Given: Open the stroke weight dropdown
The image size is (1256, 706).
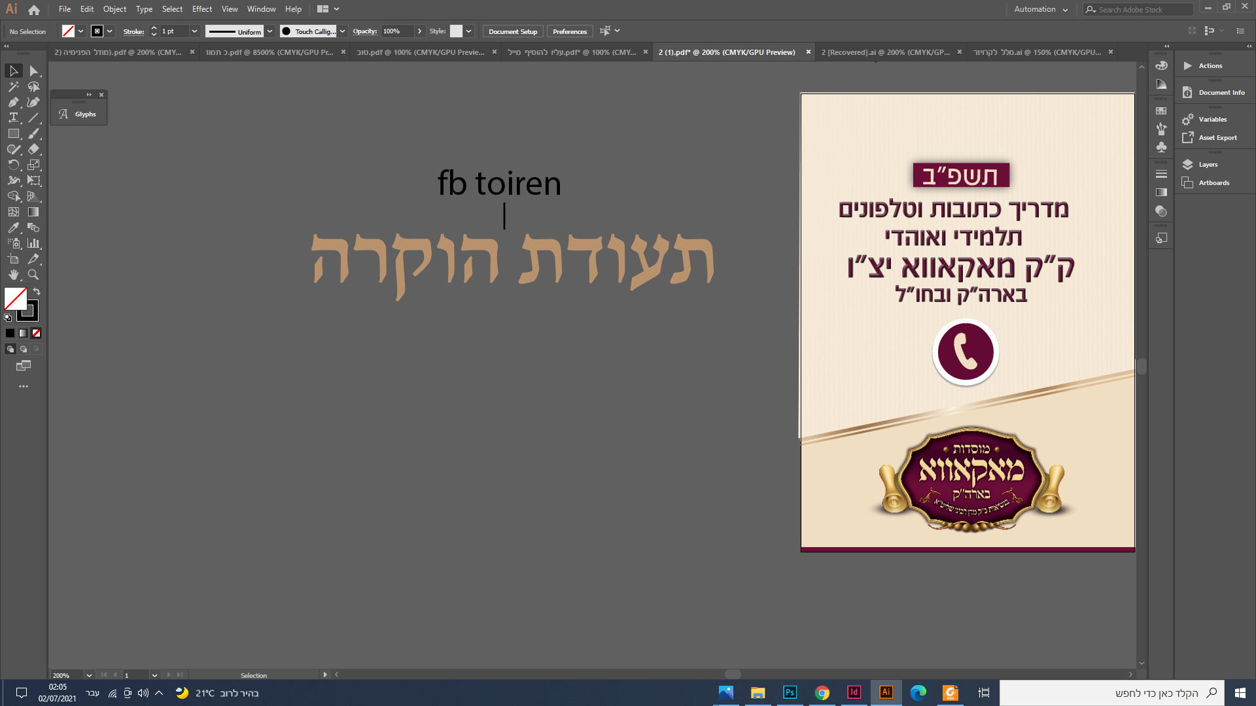Looking at the screenshot, I should (194, 31).
